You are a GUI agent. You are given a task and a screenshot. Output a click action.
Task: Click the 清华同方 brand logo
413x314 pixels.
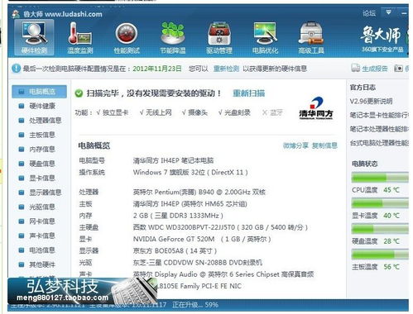[x=316, y=108]
